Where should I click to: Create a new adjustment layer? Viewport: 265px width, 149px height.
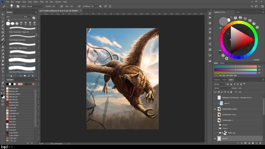coord(249,143)
